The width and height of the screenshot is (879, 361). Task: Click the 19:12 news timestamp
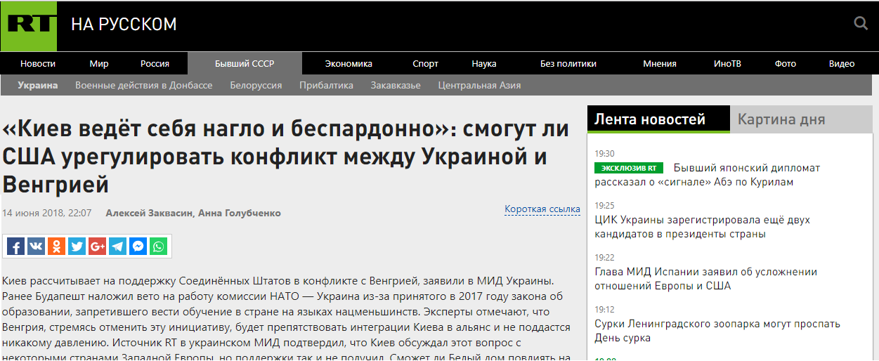[x=604, y=309]
